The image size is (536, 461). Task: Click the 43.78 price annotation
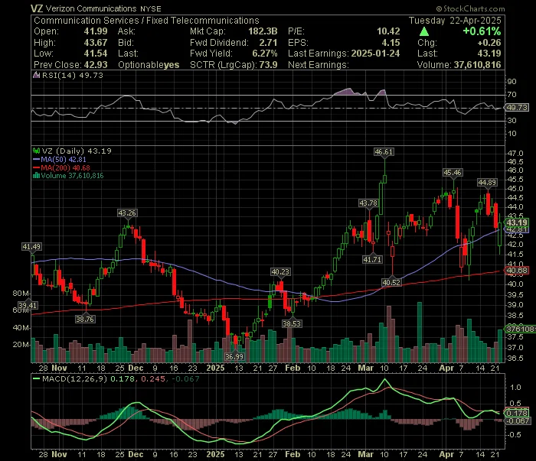click(368, 203)
